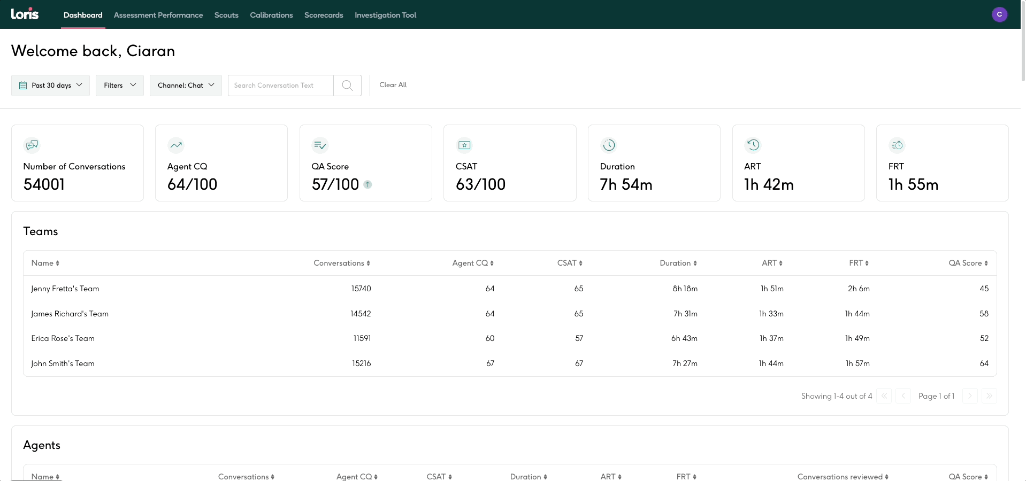This screenshot has height=481, width=1026.
Task: Click the FRT fast timer icon
Action: (897, 145)
